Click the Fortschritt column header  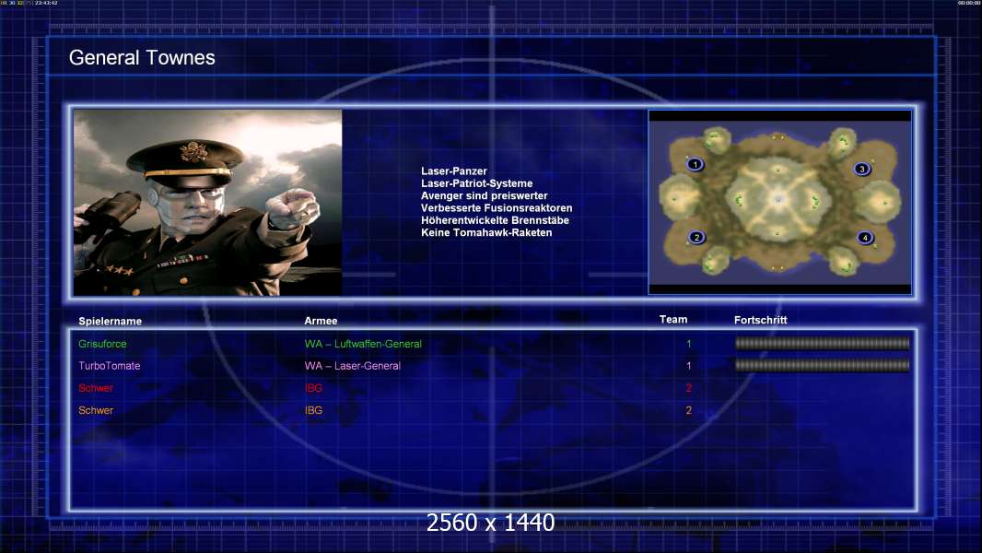coord(760,320)
